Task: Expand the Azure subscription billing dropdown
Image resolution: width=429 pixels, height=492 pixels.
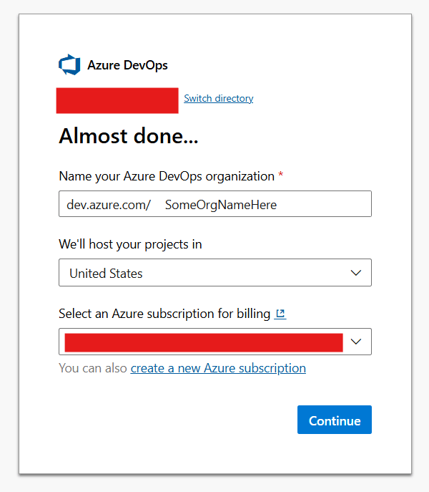Action: click(215, 342)
